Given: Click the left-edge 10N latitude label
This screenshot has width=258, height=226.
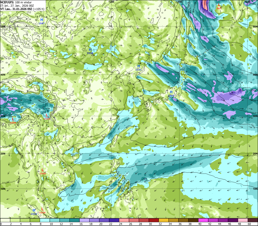Looking at the screenshot, I should point(3,189).
